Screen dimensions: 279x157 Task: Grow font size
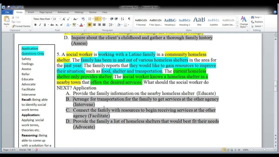click(x=64, y=19)
